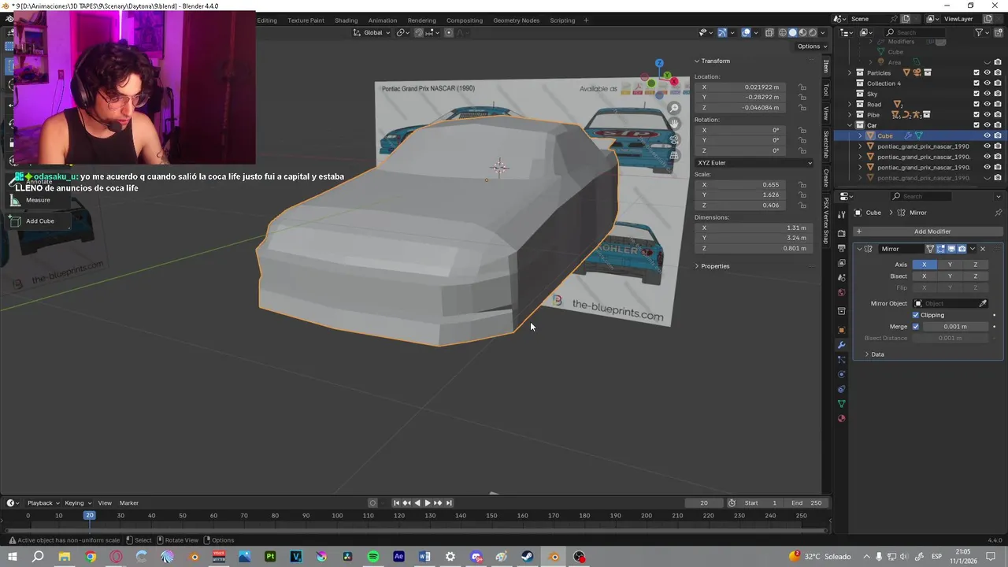The height and width of the screenshot is (567, 1008).
Task: Open Object Data green triangle tab
Action: tap(841, 403)
